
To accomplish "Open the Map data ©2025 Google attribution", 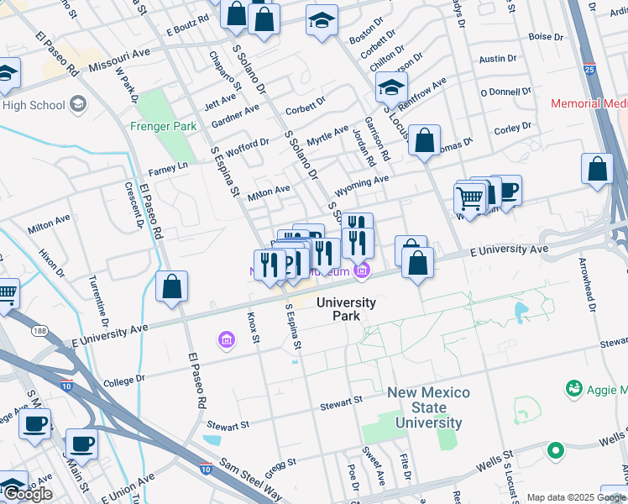I will [x=576, y=497].
